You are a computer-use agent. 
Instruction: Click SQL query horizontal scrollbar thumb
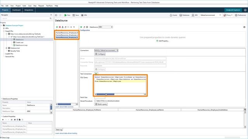coord(105,94)
